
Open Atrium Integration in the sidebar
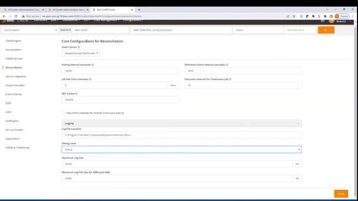[x=16, y=76]
